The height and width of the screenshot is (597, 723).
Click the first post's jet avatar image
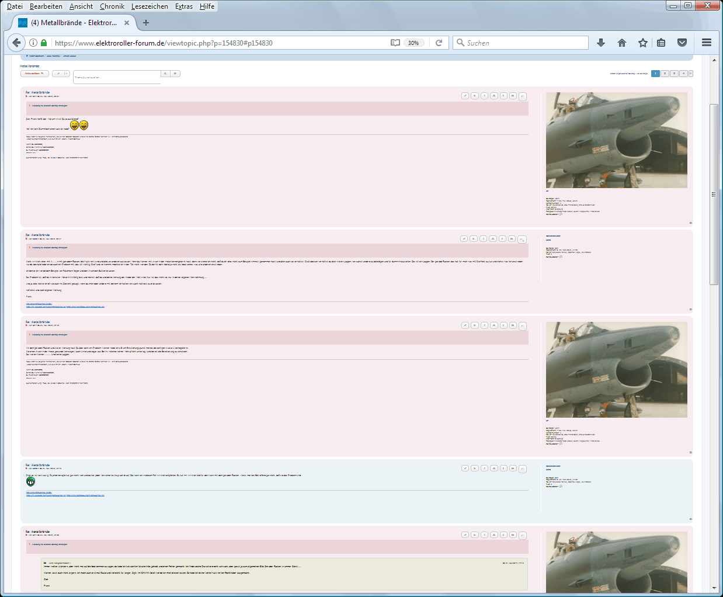pyautogui.click(x=616, y=140)
